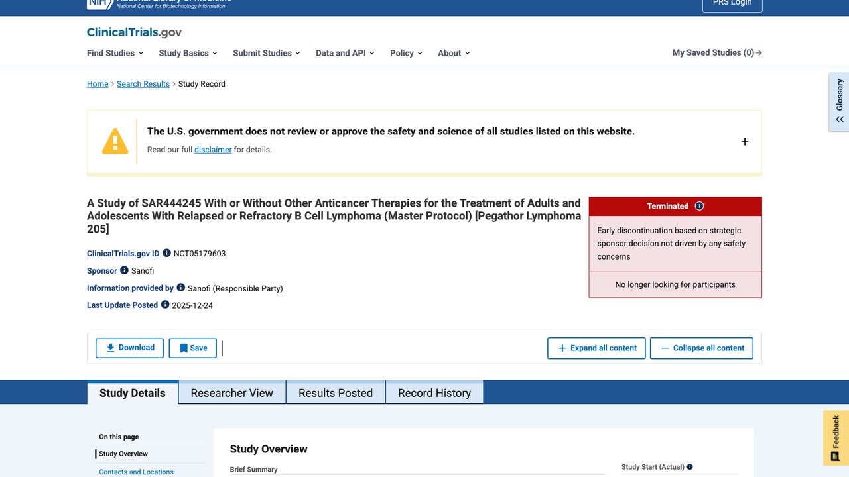Click the PRS Login button
The image size is (849, 477).
732,4
